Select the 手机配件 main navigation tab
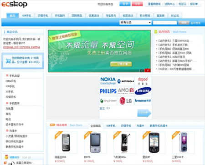205x165 pixels. coord(60,15)
